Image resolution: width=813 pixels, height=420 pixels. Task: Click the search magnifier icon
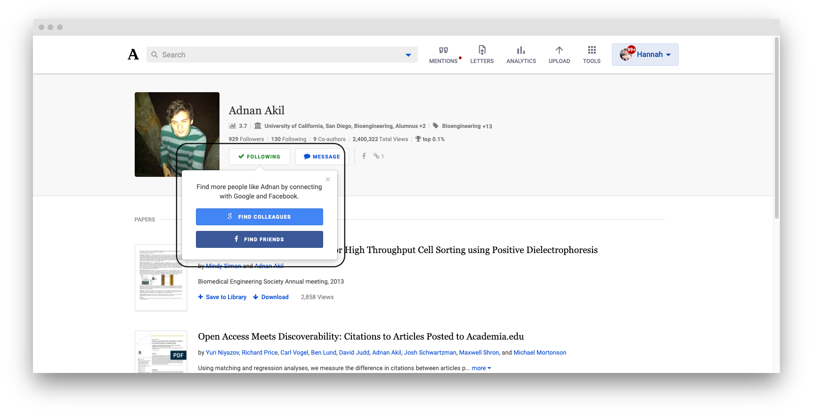(154, 55)
